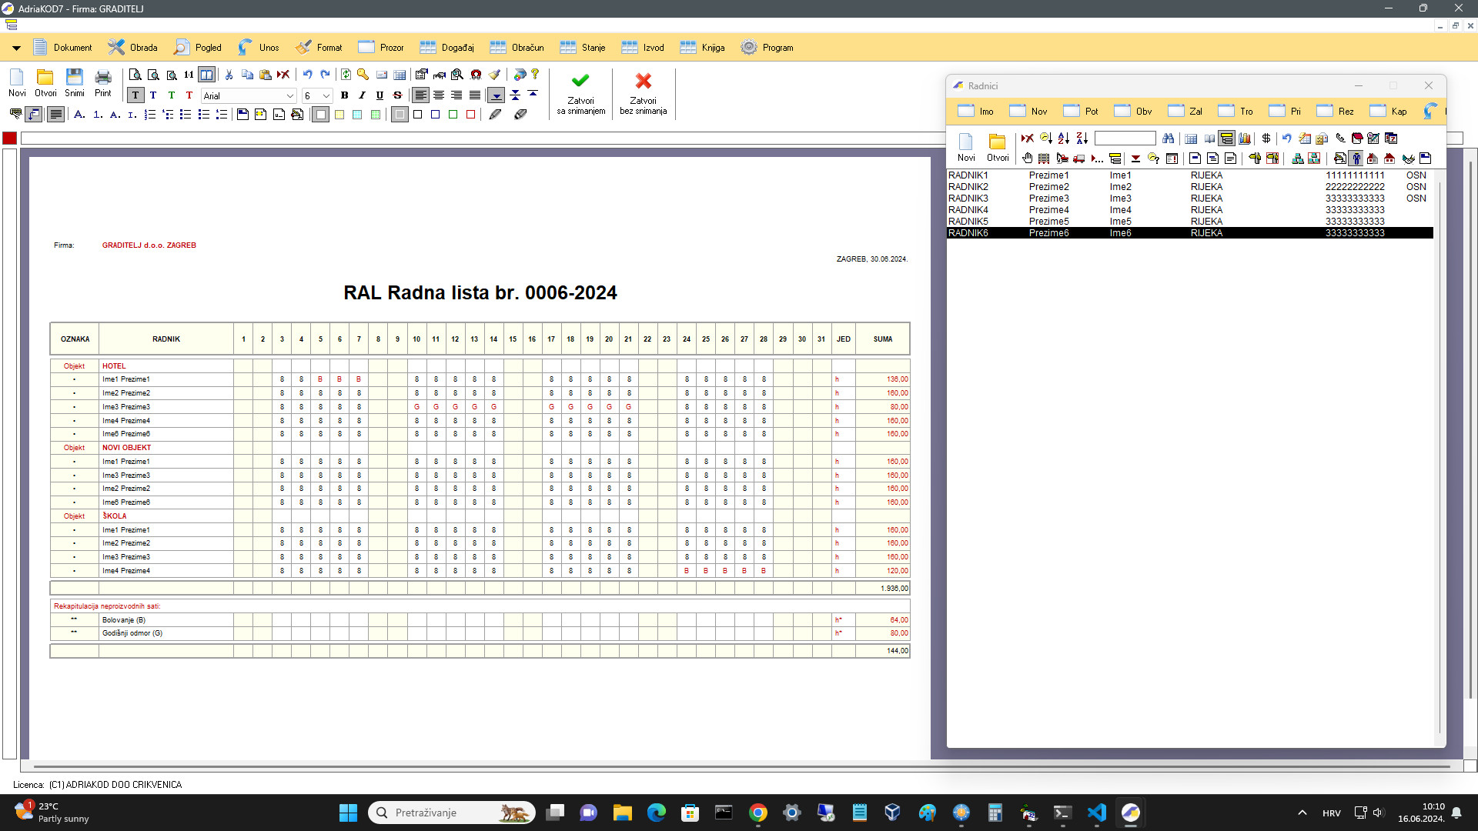Viewport: 1478px width, 831px height.
Task: Open the Izvod dropdown menu
Action: 643,48
